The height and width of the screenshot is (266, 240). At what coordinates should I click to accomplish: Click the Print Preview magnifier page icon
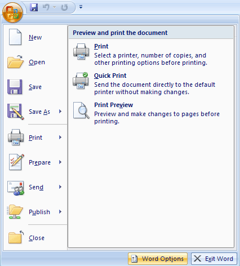(81, 110)
